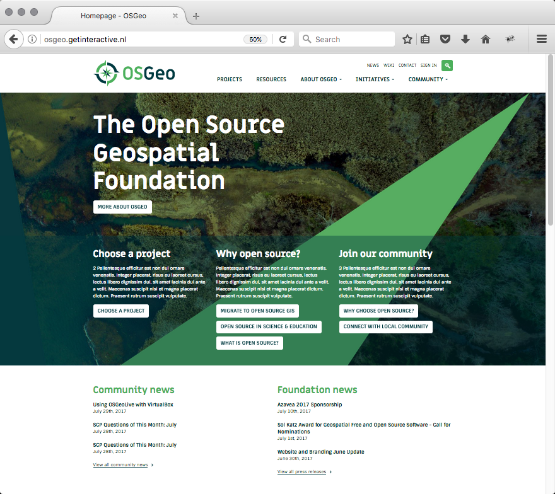Click More About OSGeo button
Viewport: 555px width, 494px height.
coord(122,207)
